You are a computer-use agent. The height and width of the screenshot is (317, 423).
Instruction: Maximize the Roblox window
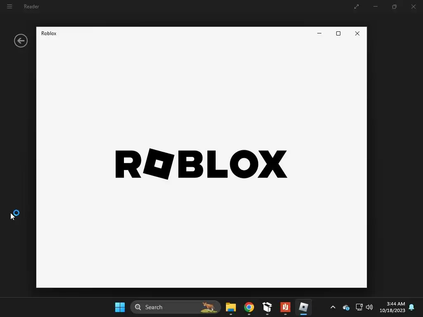(338, 33)
